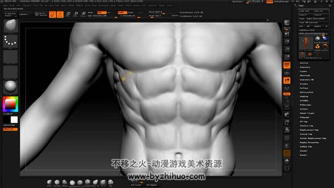Click Save As in Tool palette

pos(321,11)
